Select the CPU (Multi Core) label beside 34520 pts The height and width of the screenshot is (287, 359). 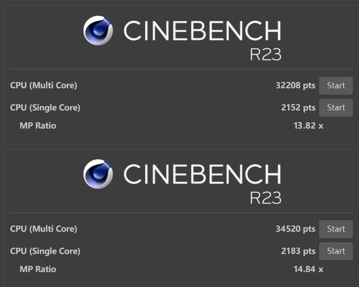[44, 229]
